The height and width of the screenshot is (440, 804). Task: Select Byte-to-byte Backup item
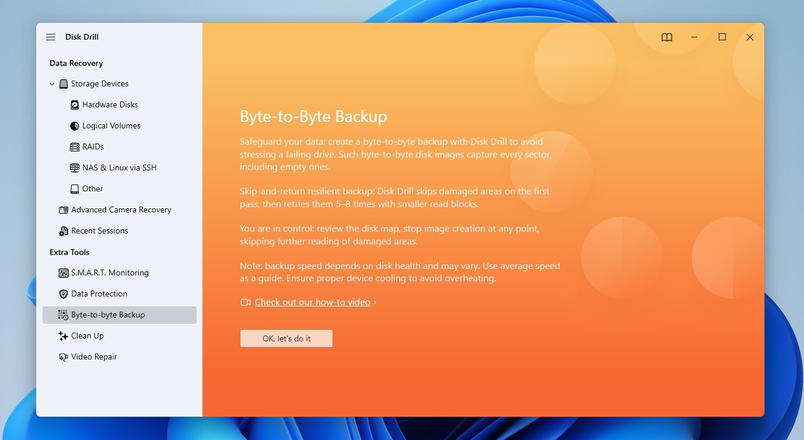120,315
